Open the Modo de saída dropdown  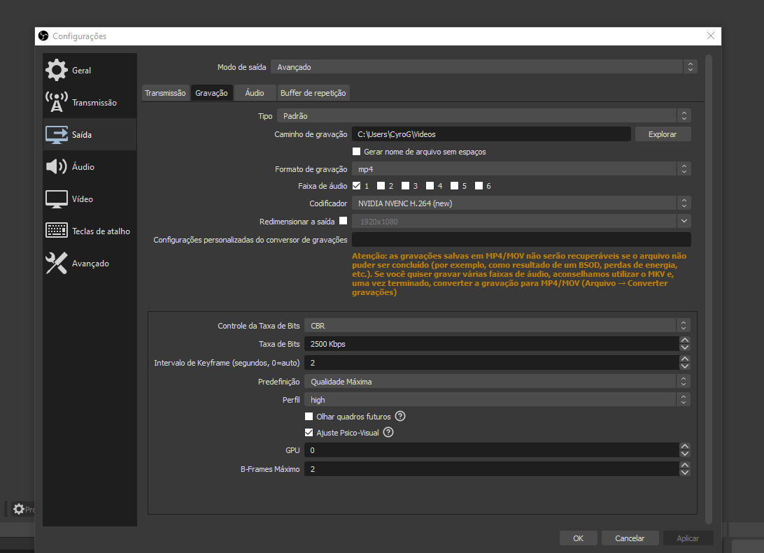pyautogui.click(x=484, y=66)
